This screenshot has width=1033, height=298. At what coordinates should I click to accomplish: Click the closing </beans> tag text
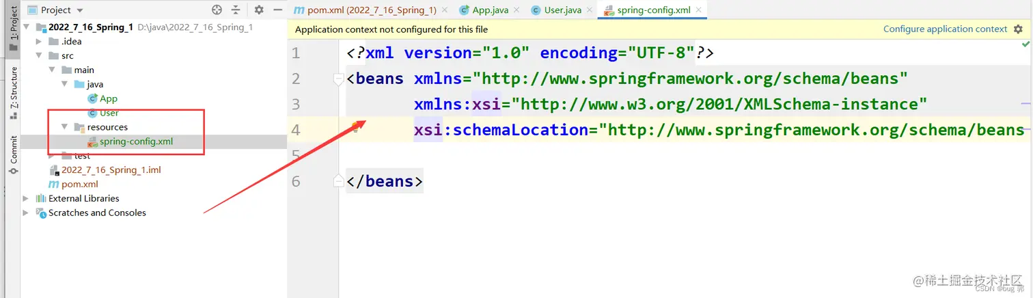[x=385, y=181]
